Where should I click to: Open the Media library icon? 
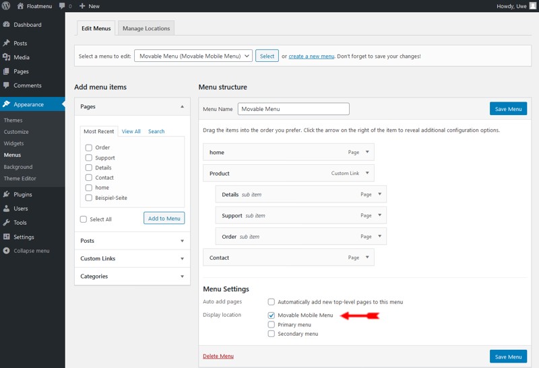click(x=6, y=57)
